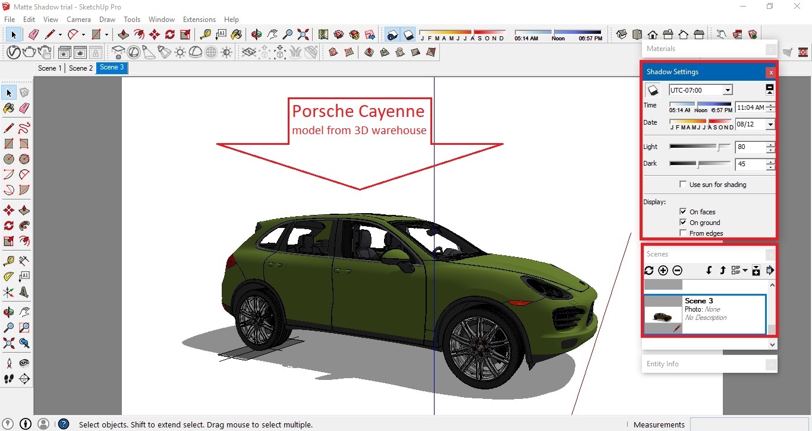Click the Instructor help icon in status bar
Screen dimensions: 812x431
64,424
